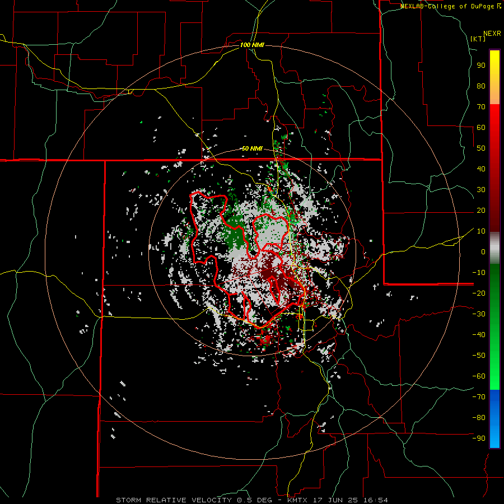Viewport: 504px width, 504px height.
Task: Pick the "-40" value on the velocity scale
Action: [479, 335]
